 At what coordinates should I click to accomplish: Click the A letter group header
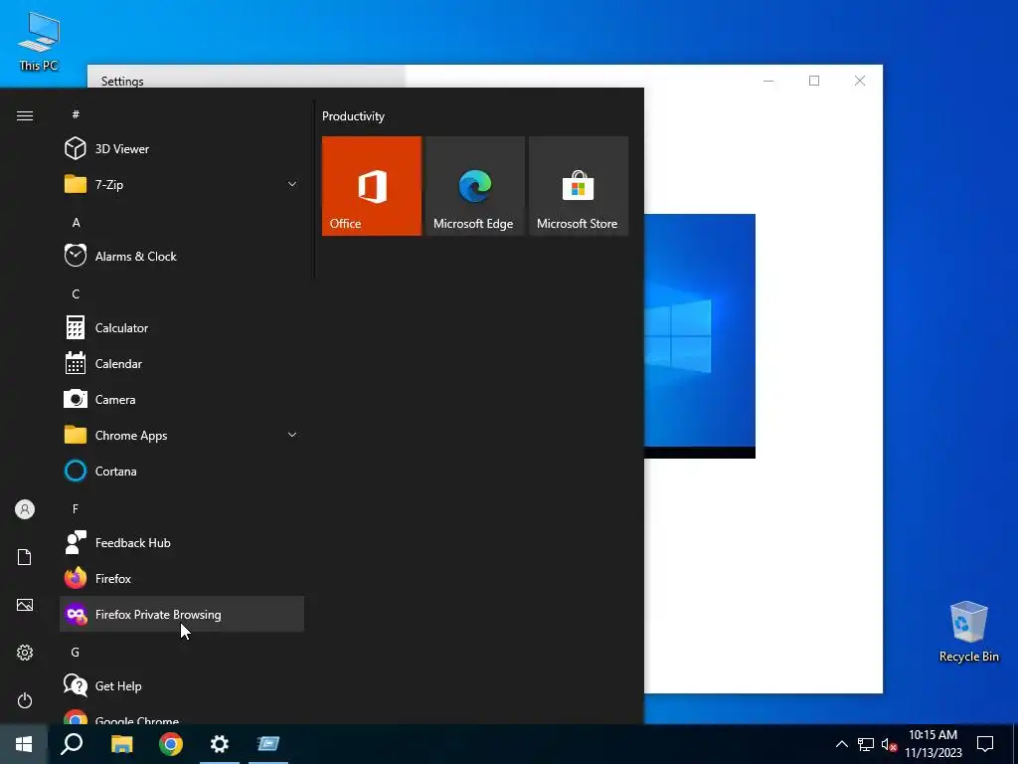76,222
